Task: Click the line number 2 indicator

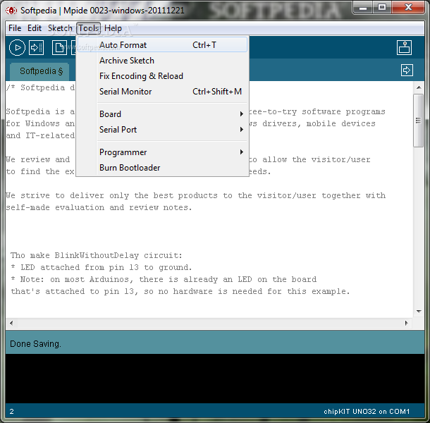Action: click(11, 412)
